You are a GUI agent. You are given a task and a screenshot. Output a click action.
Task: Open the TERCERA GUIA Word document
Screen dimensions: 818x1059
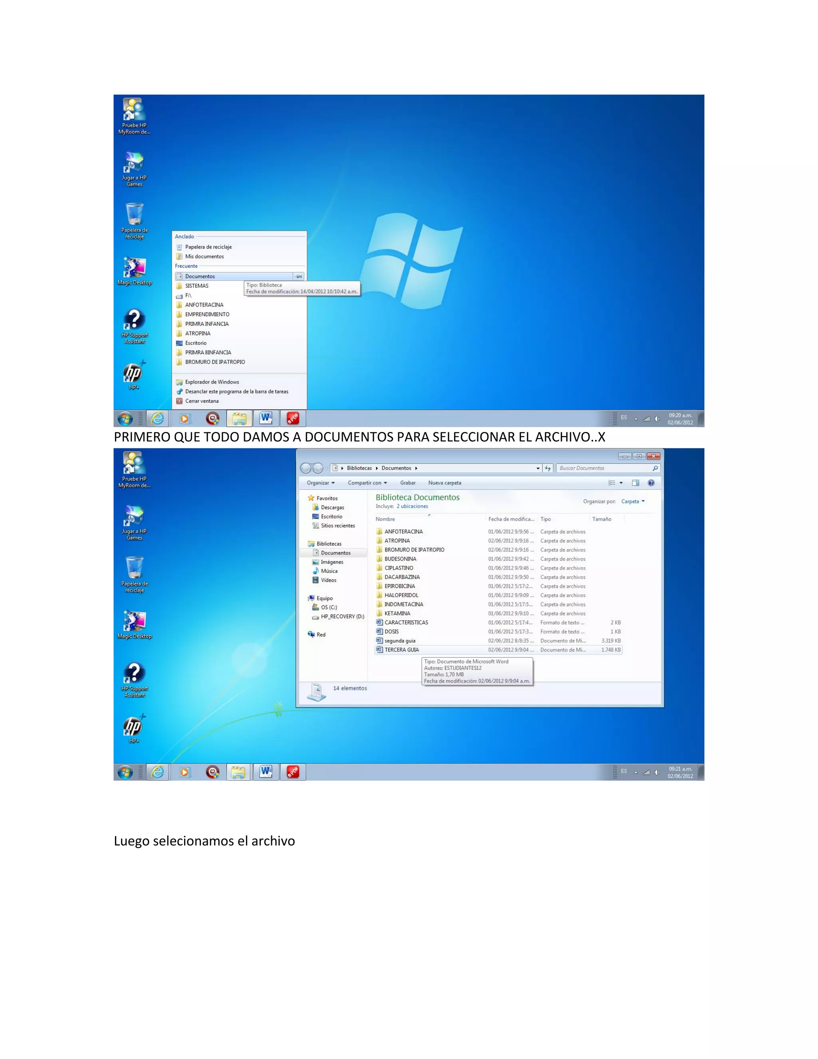click(402, 650)
